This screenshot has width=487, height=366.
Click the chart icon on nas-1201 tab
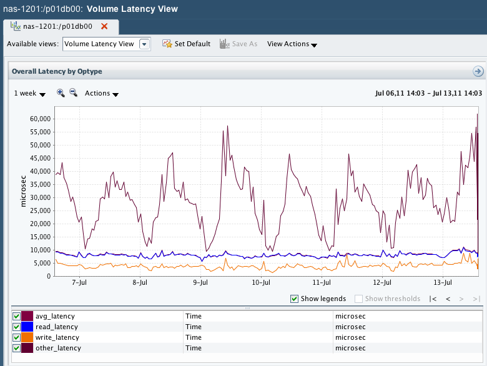[15, 26]
